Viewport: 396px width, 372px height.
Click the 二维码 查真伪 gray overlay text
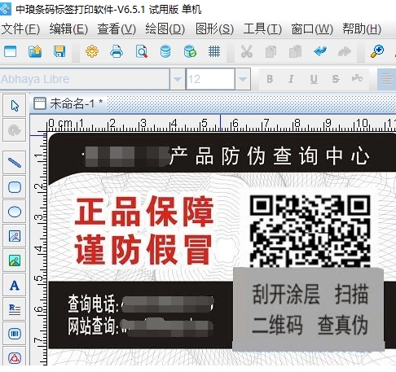pos(310,325)
